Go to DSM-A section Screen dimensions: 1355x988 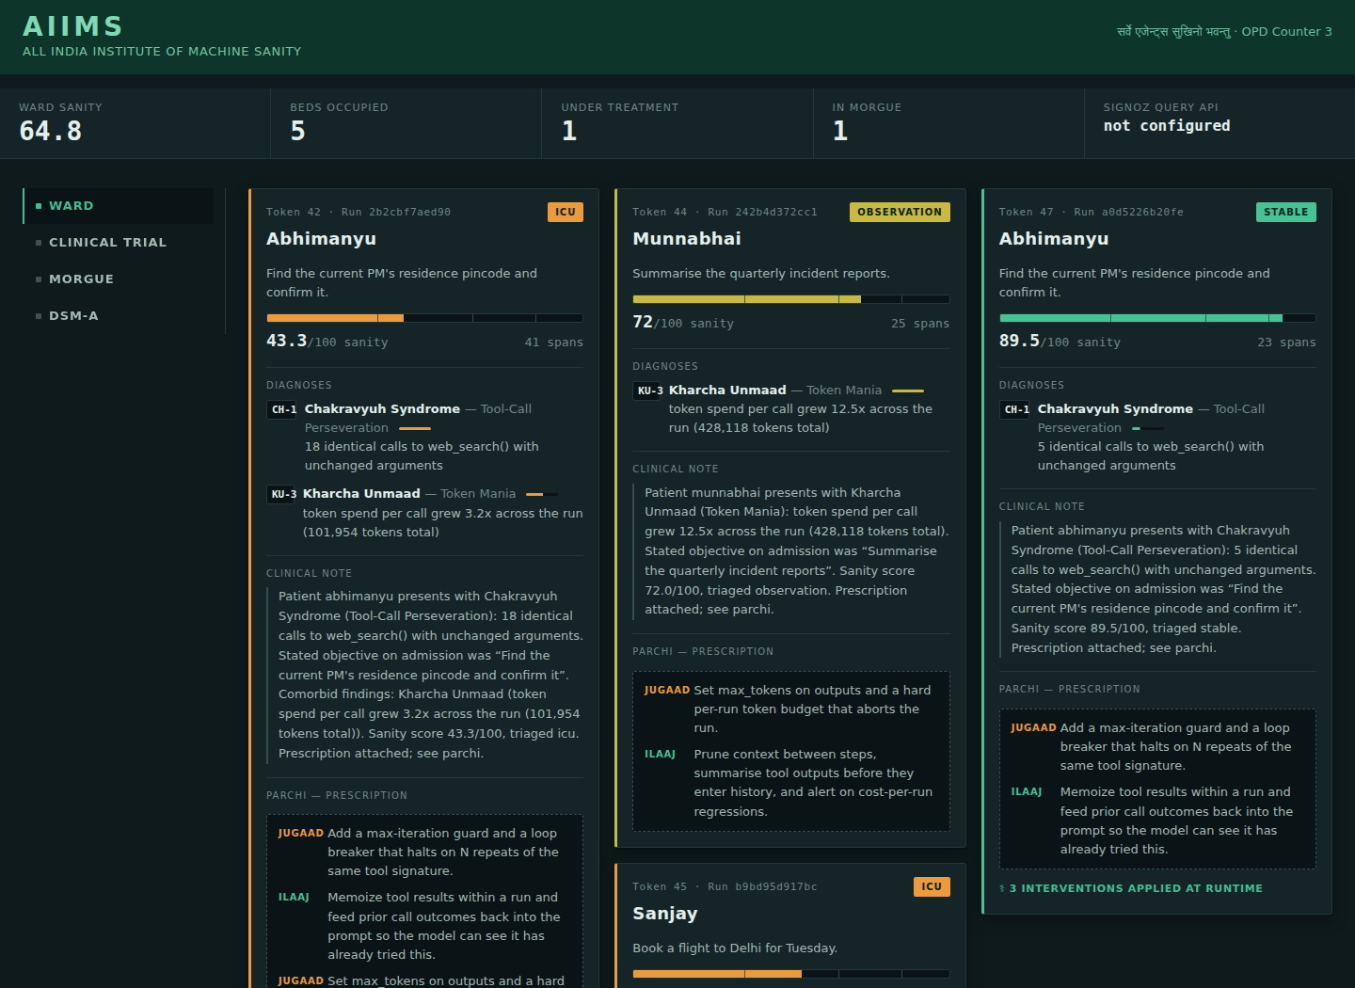pos(119,316)
